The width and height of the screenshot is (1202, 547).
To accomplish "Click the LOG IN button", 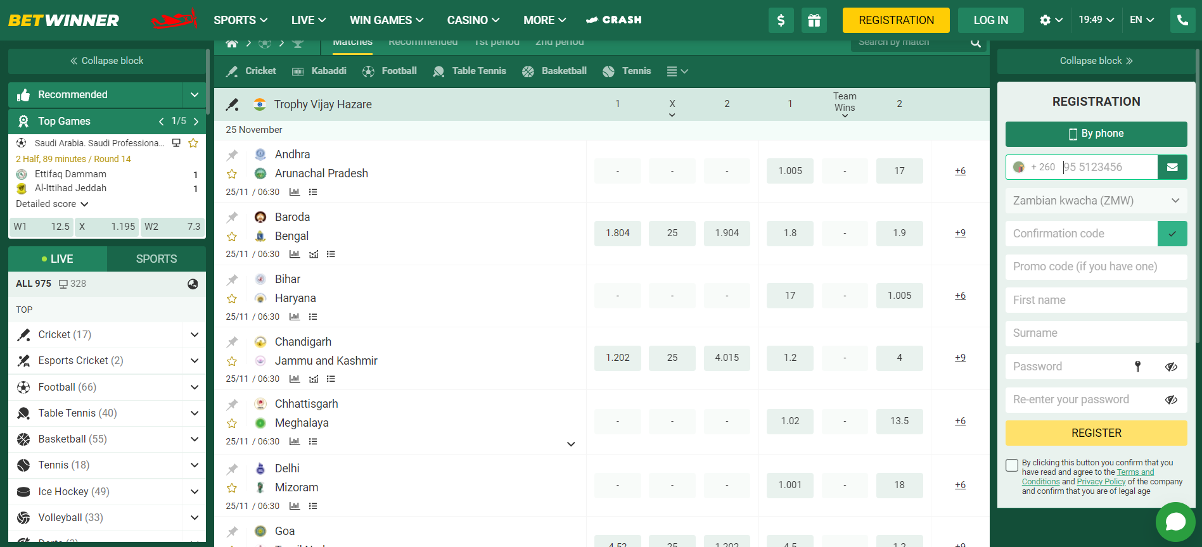I will click(x=991, y=20).
